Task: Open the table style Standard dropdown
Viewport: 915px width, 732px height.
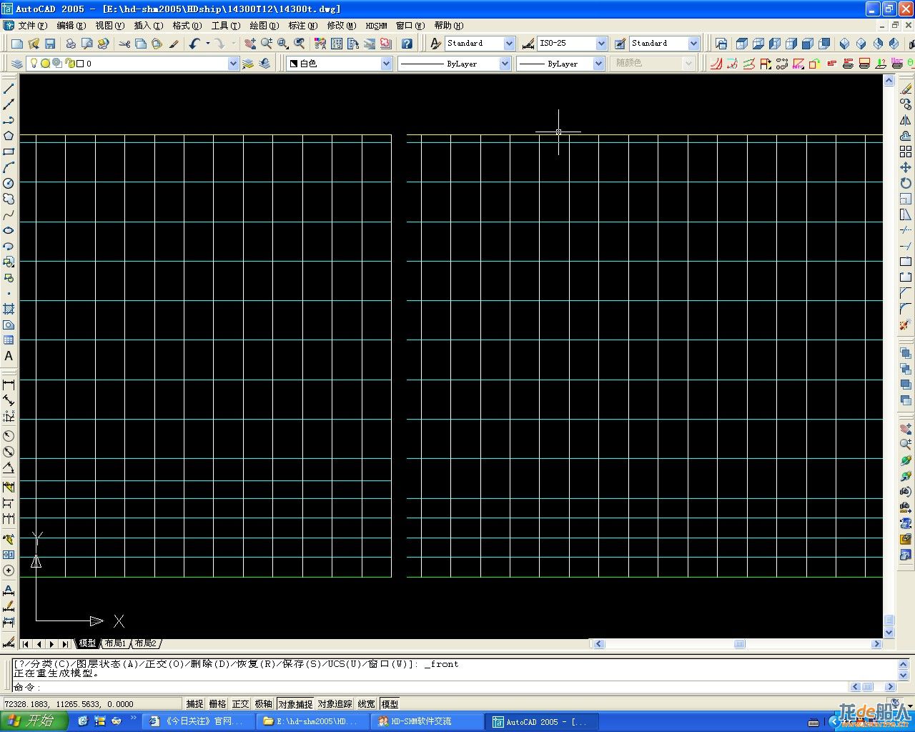Action: click(693, 44)
